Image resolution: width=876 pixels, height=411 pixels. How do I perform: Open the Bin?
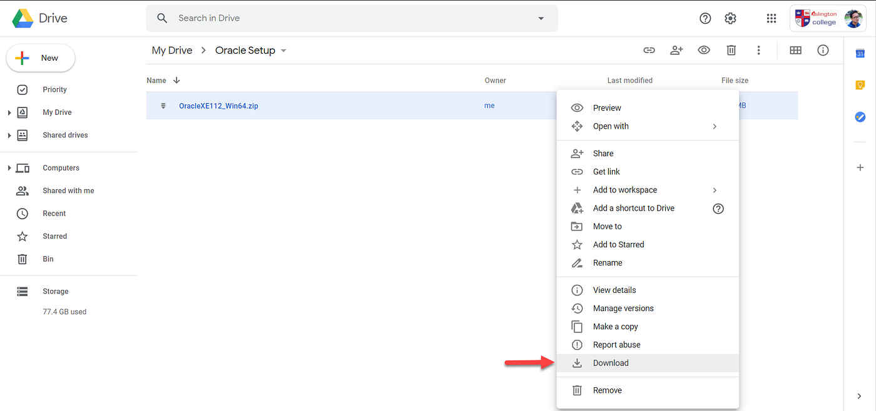pyautogui.click(x=48, y=259)
